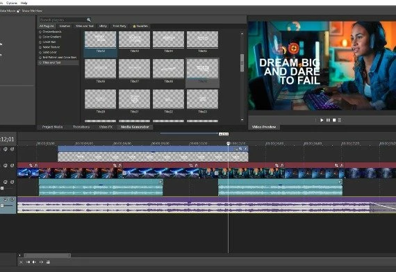Viewport: 396px width, 272px height.
Task: Toggle favorite star beside Color Gradient
Action: coord(40,37)
